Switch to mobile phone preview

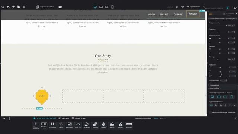point(112,7)
